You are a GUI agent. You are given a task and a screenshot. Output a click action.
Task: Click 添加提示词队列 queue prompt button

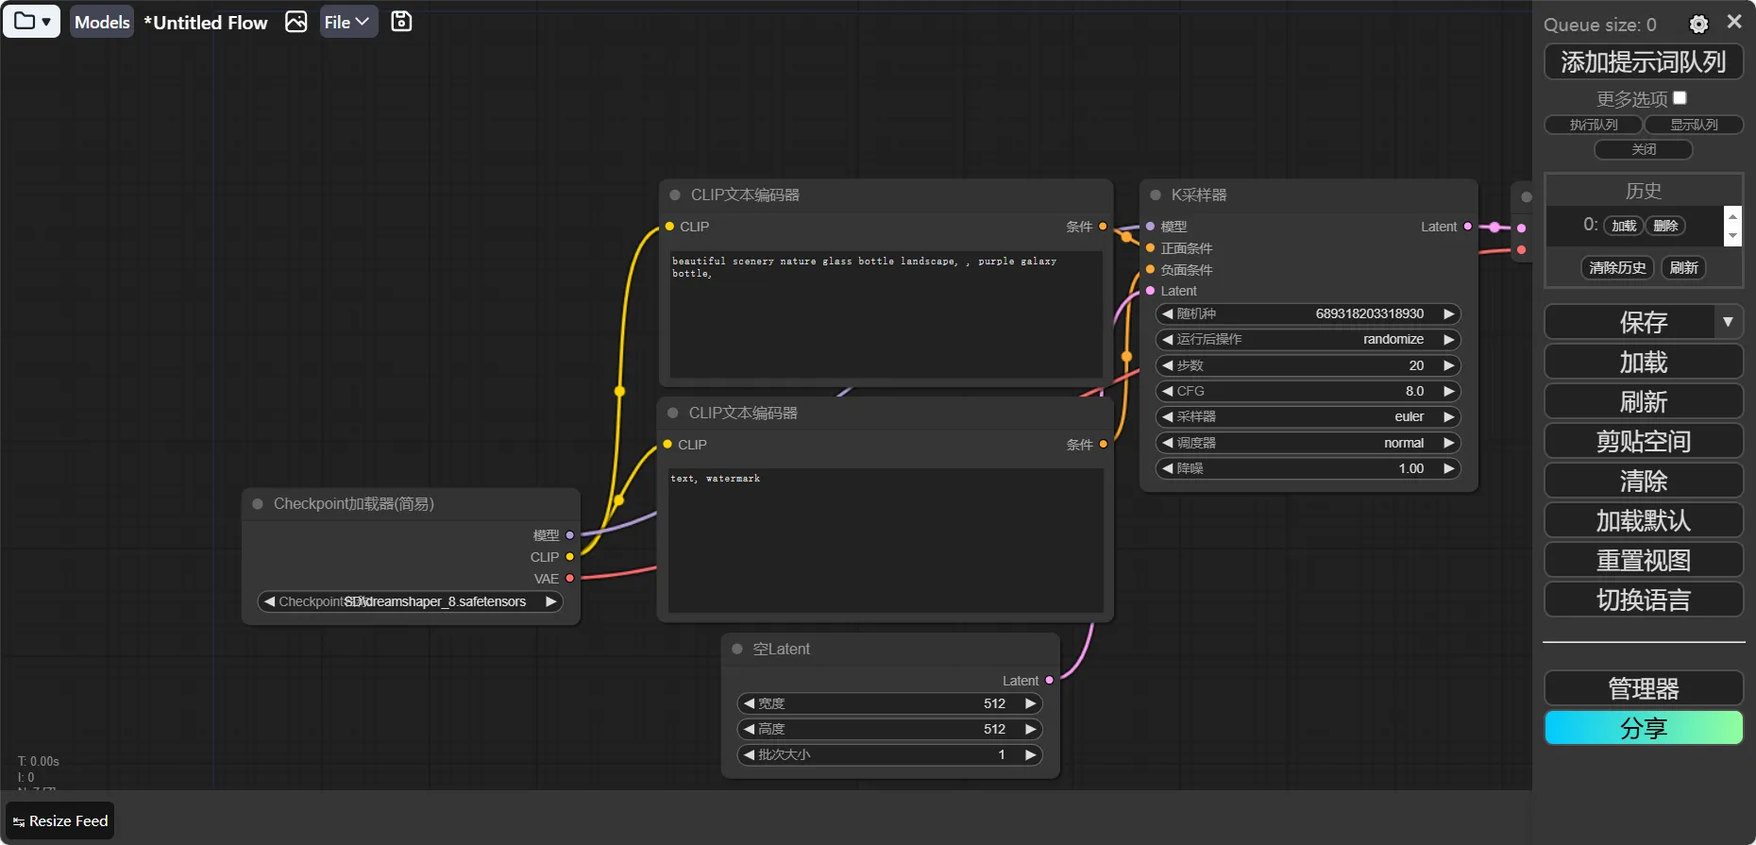tap(1644, 62)
